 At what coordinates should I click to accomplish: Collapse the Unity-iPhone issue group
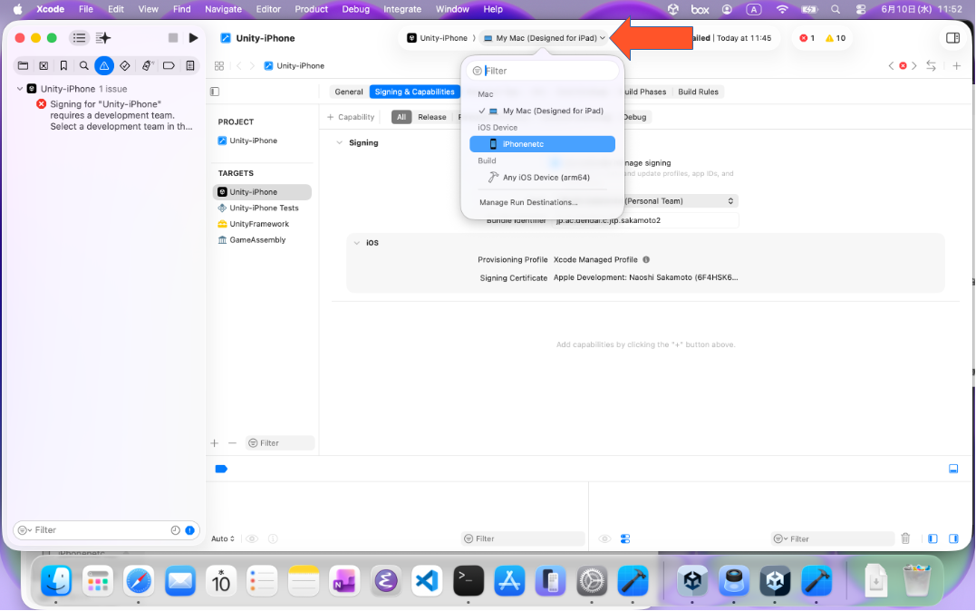(20, 89)
